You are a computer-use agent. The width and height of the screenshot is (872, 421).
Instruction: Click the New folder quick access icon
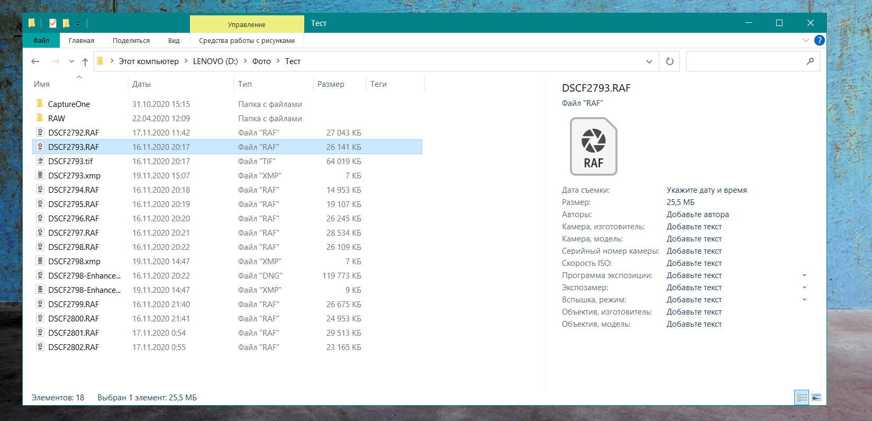[x=66, y=23]
